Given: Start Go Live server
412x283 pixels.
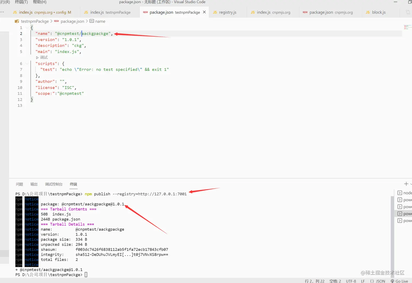Looking at the screenshot, I should (399, 281).
